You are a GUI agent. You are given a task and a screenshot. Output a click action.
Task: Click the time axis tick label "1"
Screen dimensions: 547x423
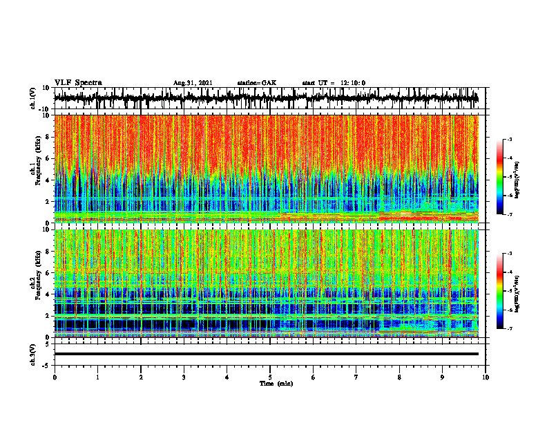97,377
